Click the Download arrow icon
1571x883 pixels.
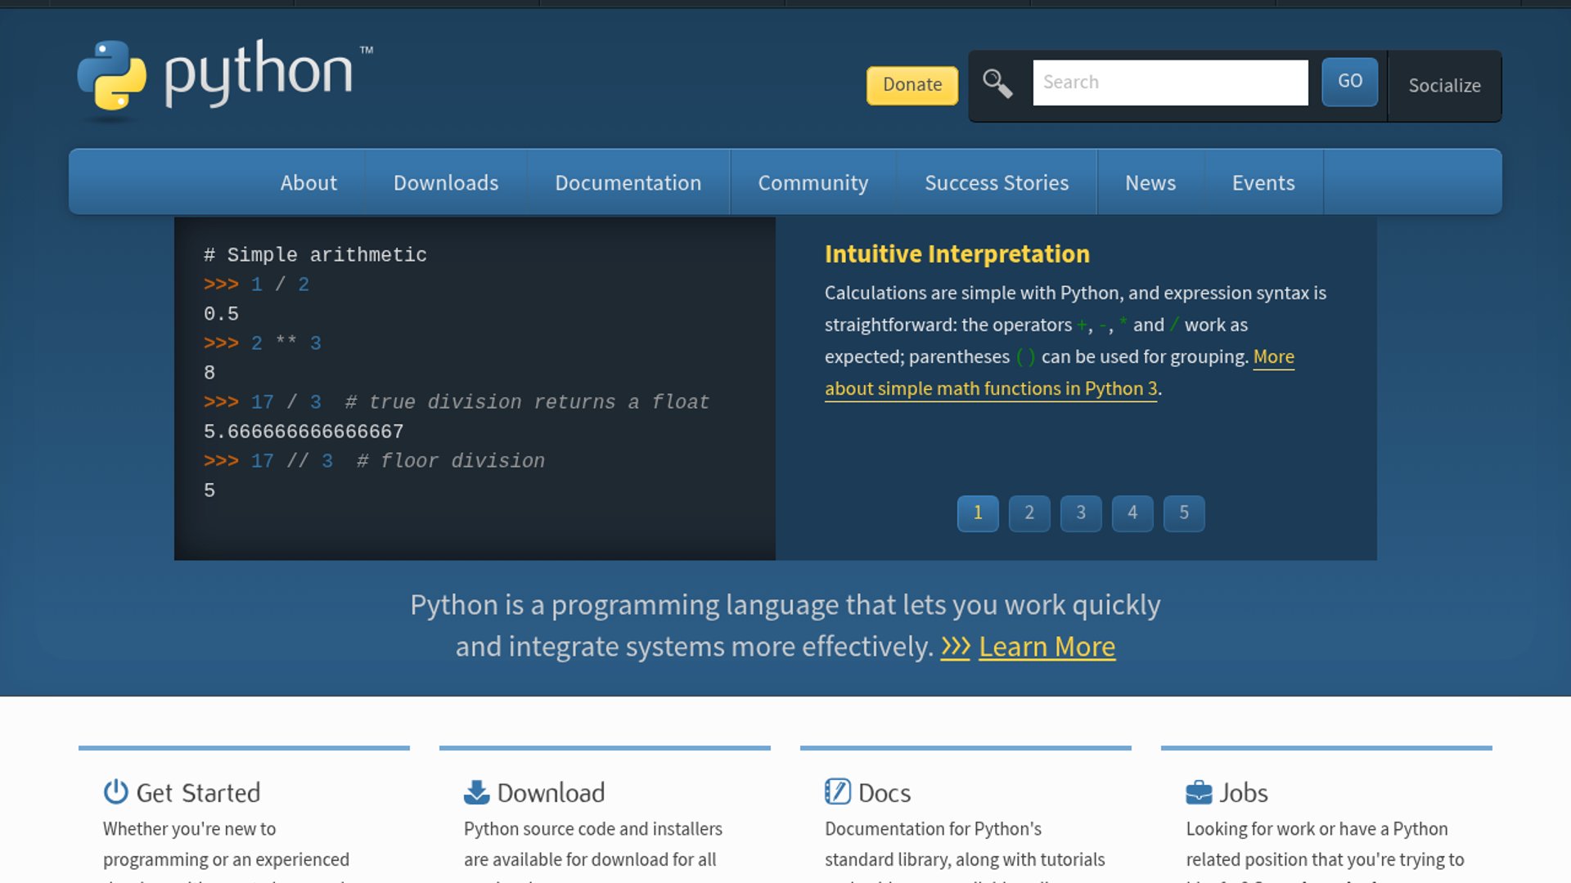click(476, 791)
